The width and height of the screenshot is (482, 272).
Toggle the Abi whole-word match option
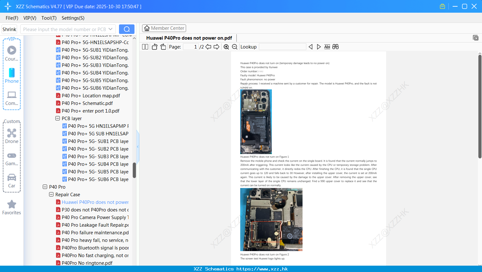tap(327, 47)
